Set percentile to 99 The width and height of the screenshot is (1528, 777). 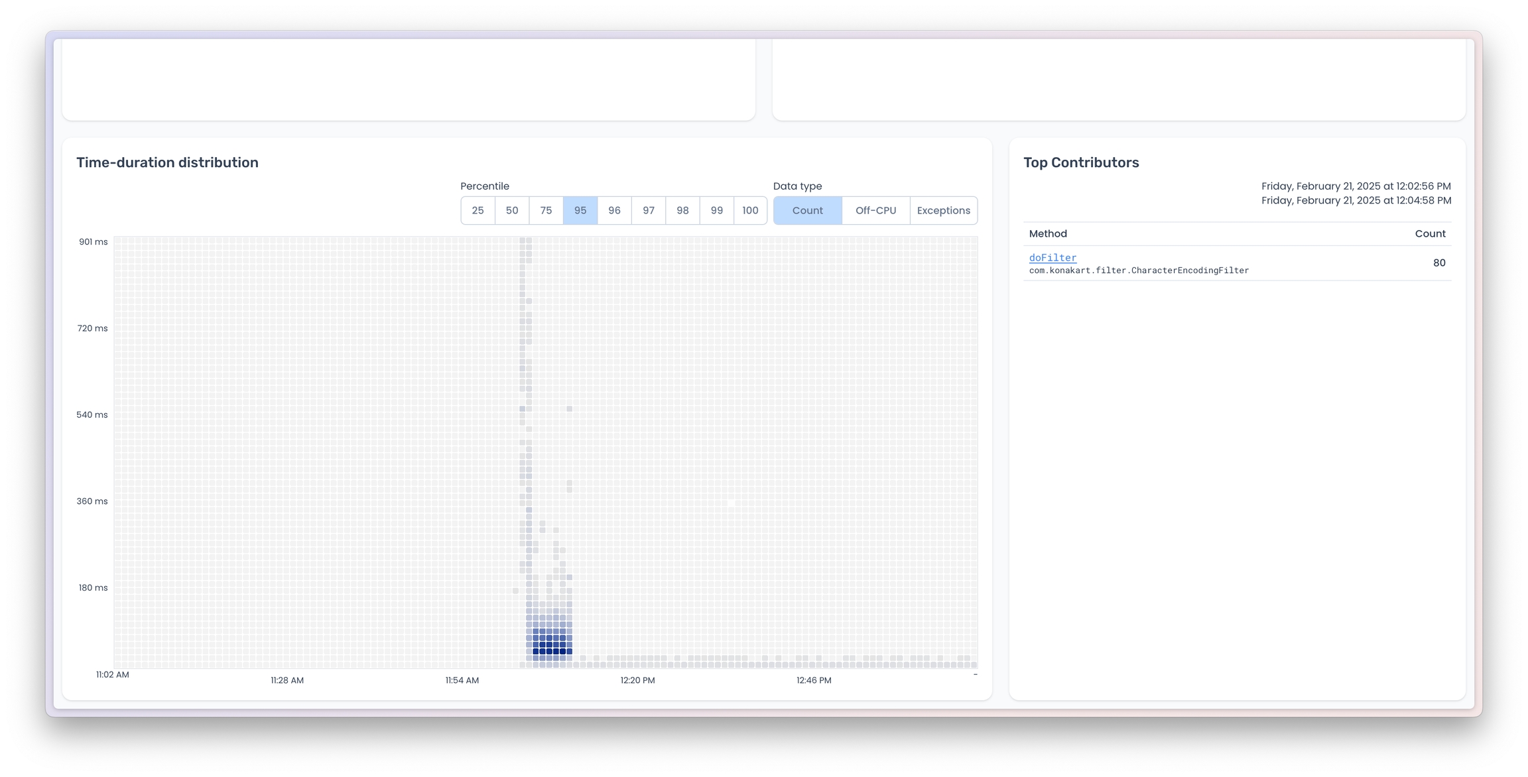coord(717,210)
